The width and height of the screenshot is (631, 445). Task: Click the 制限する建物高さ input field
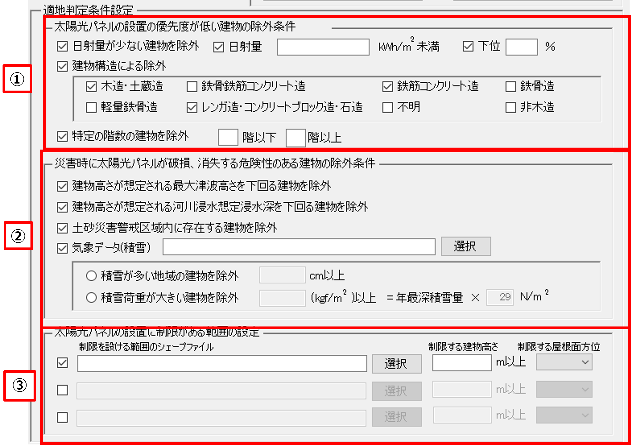(x=461, y=362)
